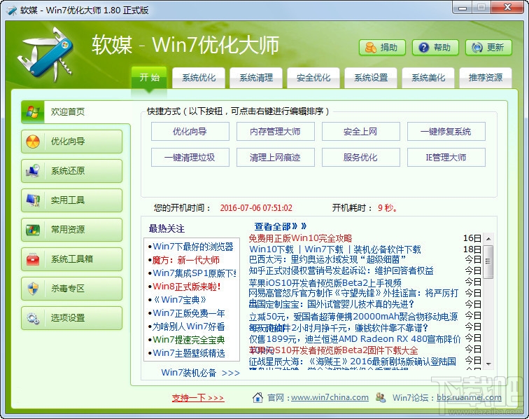Open link Win7下最好的浏览器

tap(193, 247)
